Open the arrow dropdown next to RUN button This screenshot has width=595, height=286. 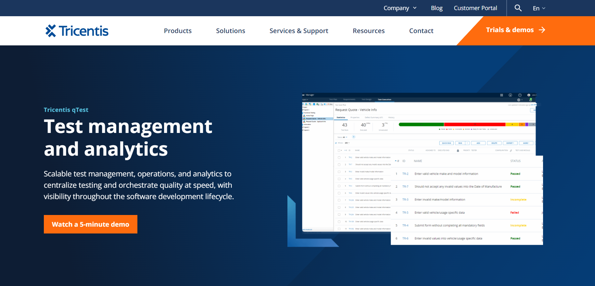tap(467, 143)
